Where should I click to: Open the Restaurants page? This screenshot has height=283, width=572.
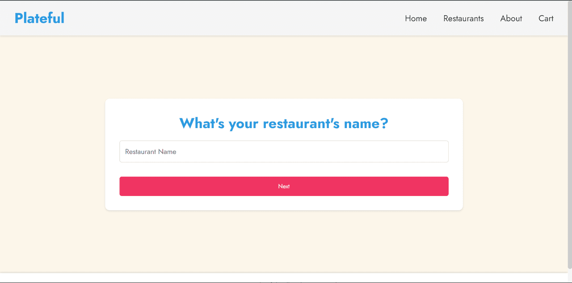click(x=463, y=18)
